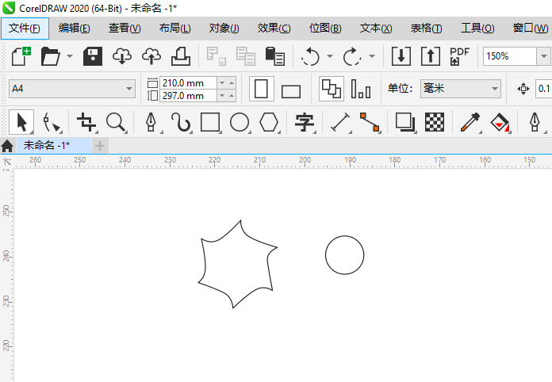Toggle the All pages layout button

click(x=332, y=89)
